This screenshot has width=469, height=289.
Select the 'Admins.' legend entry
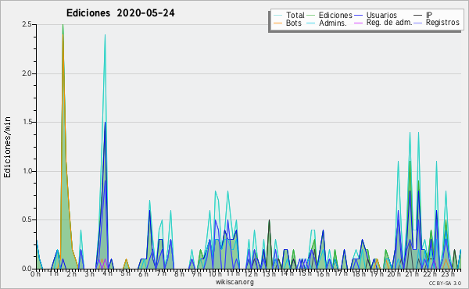(x=333, y=23)
